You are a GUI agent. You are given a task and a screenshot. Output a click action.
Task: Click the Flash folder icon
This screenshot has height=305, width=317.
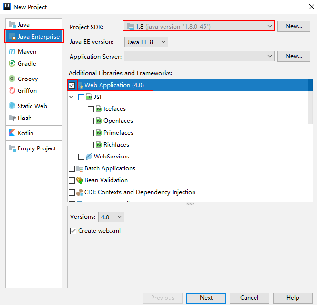click(12, 118)
